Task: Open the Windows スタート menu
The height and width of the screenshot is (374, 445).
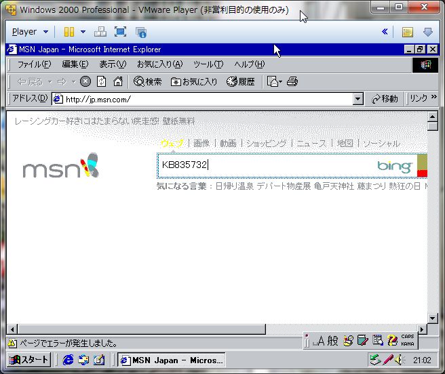Action: 29,360
